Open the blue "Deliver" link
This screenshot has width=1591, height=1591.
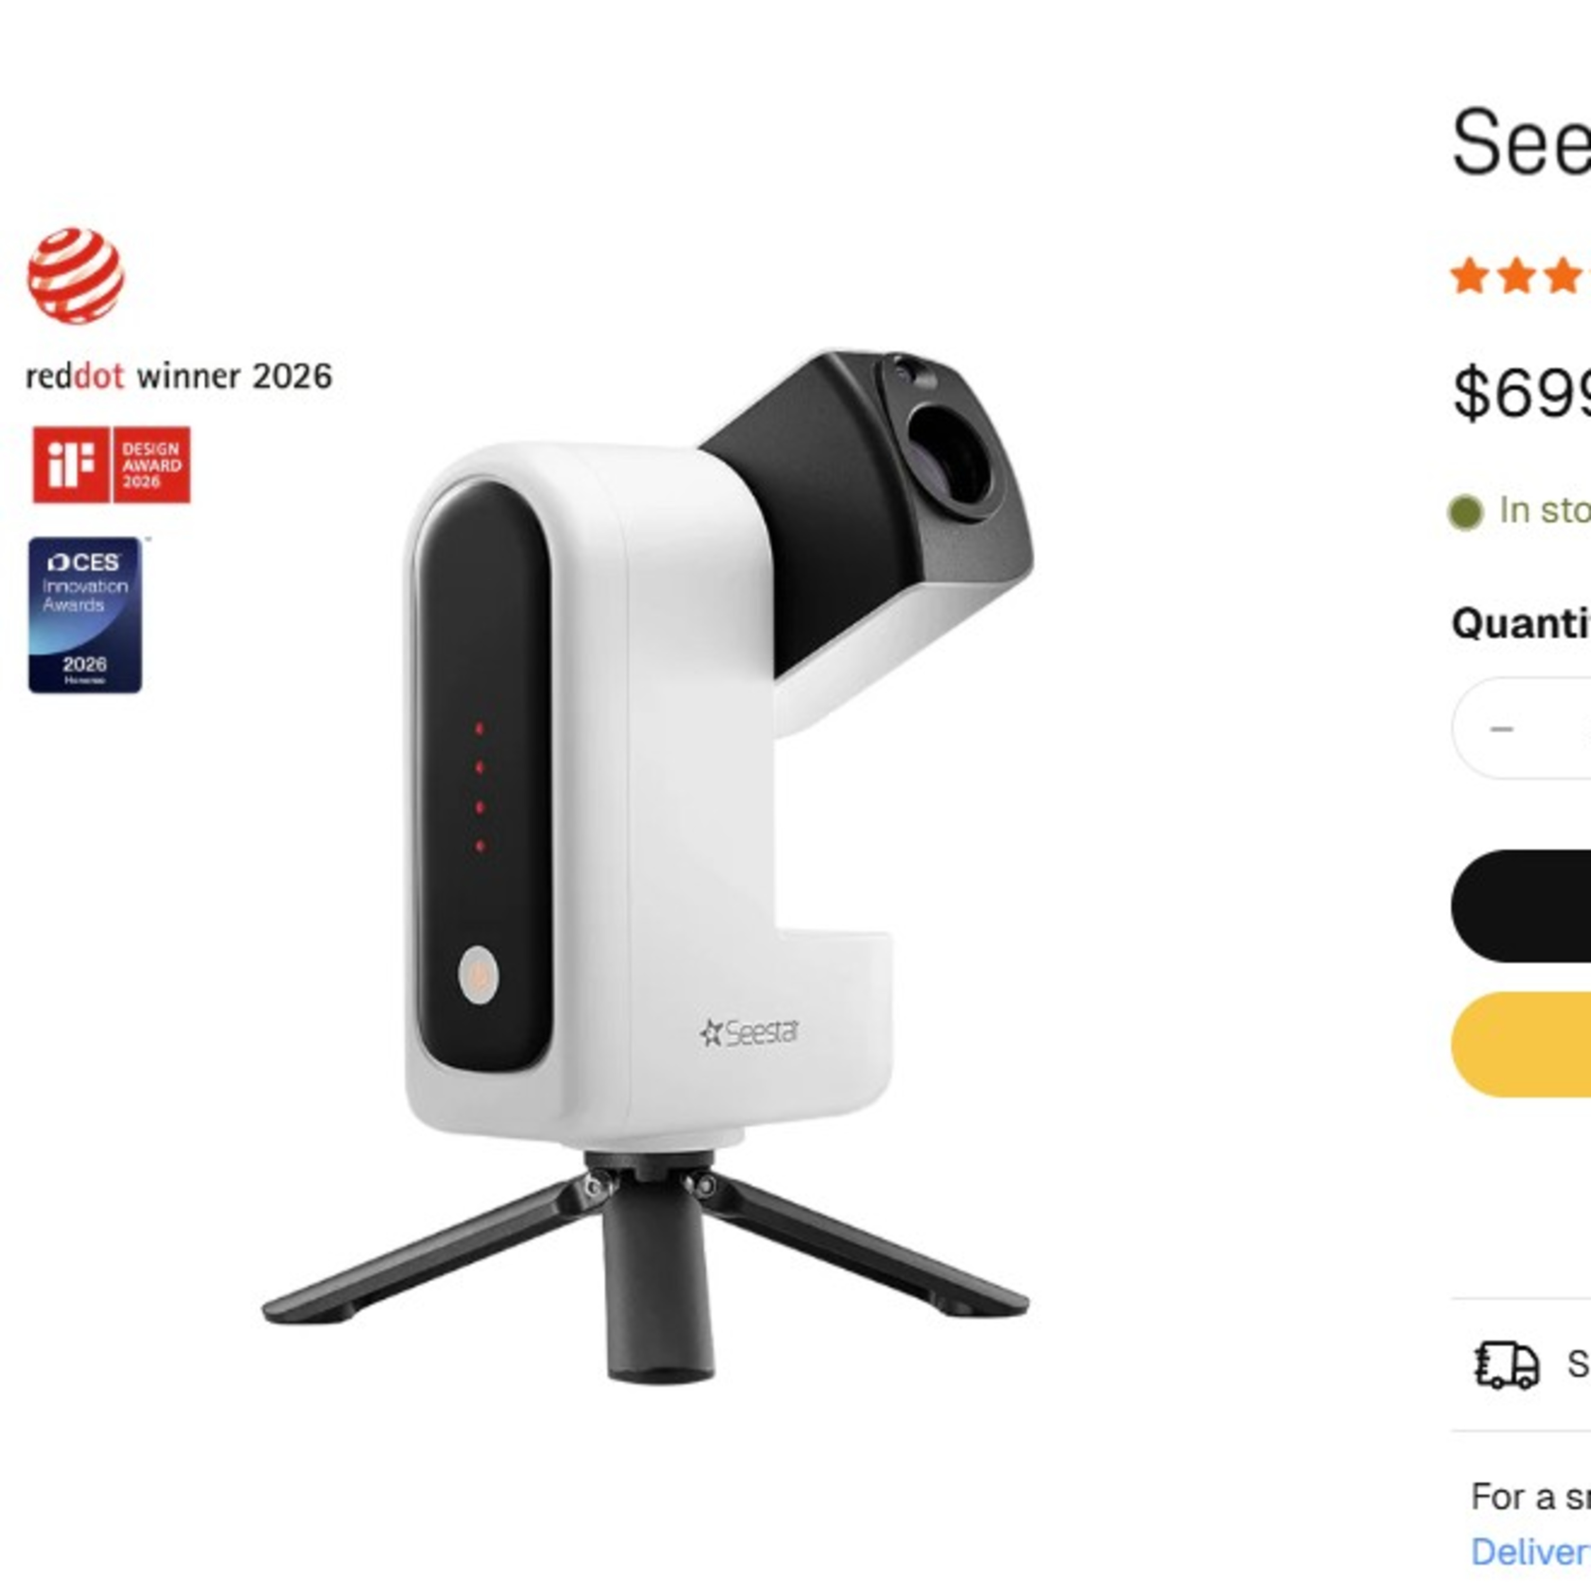(1531, 1552)
